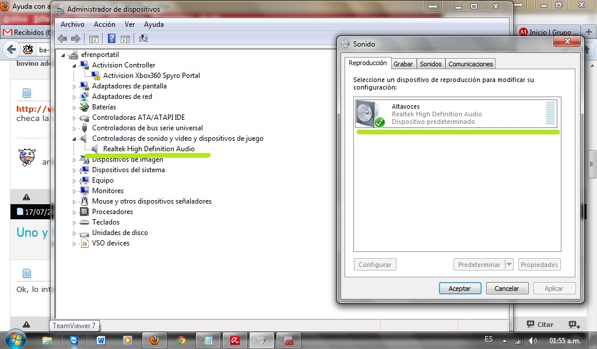Open Windows Media Player from the taskbar
Screen dimensions: 597x349
(x=128, y=341)
